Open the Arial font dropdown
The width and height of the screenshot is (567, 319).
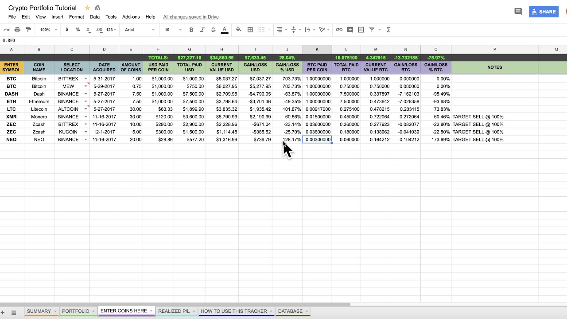pyautogui.click(x=140, y=30)
